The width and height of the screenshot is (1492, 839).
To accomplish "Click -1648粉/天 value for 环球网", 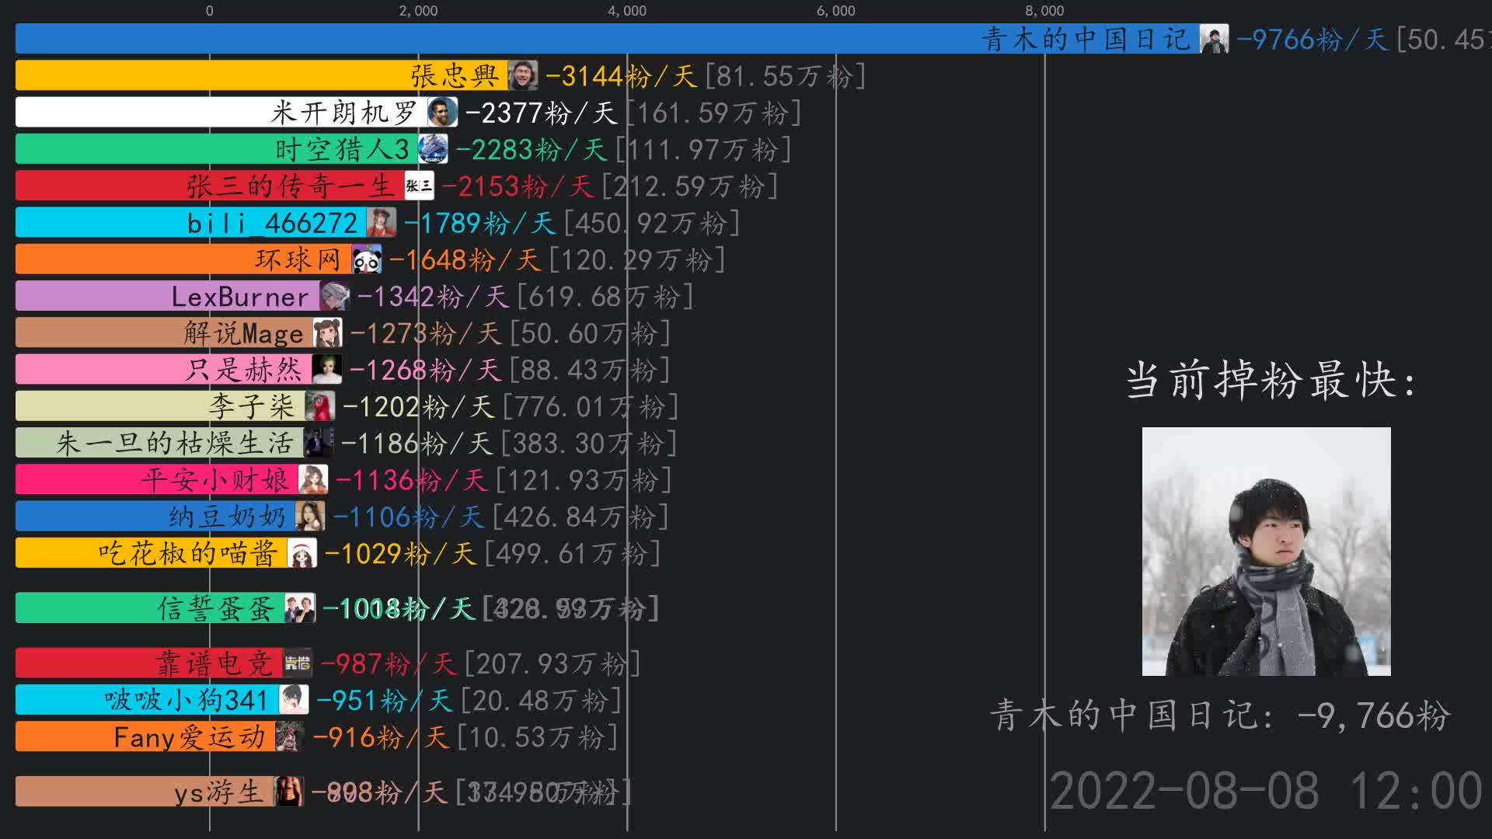I will (465, 259).
